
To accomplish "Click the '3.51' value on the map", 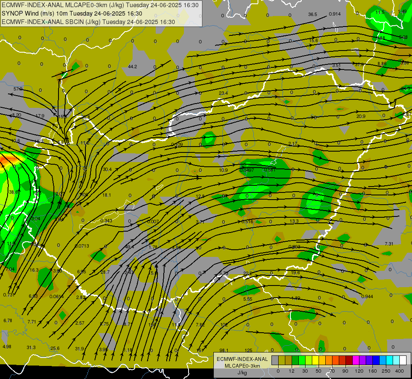I will (336, 65).
